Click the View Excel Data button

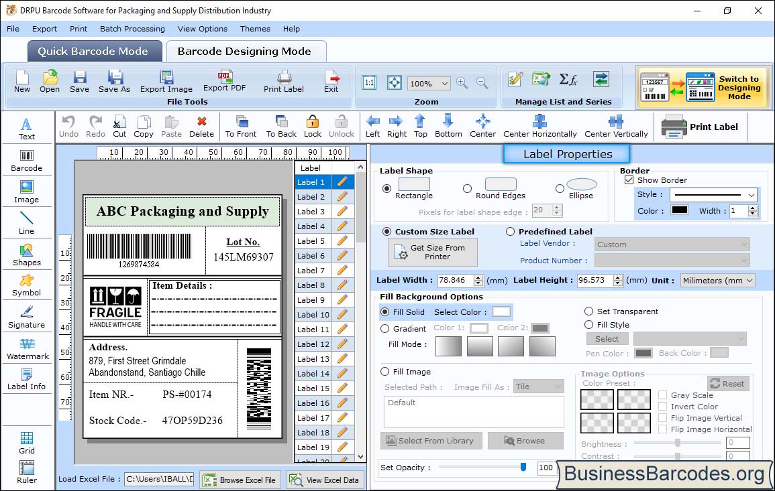pos(325,480)
